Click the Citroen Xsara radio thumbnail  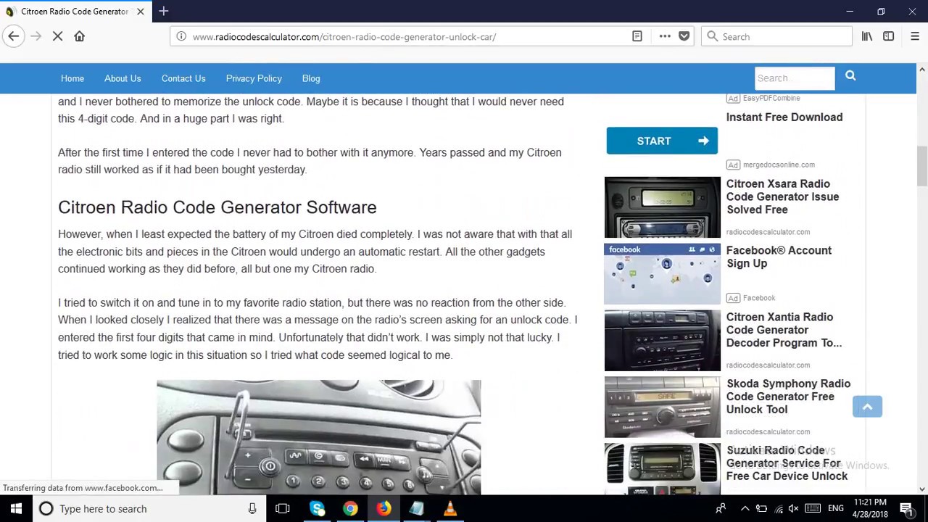(663, 207)
